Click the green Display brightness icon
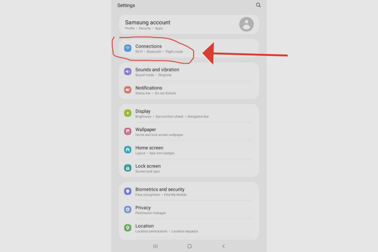 point(128,113)
